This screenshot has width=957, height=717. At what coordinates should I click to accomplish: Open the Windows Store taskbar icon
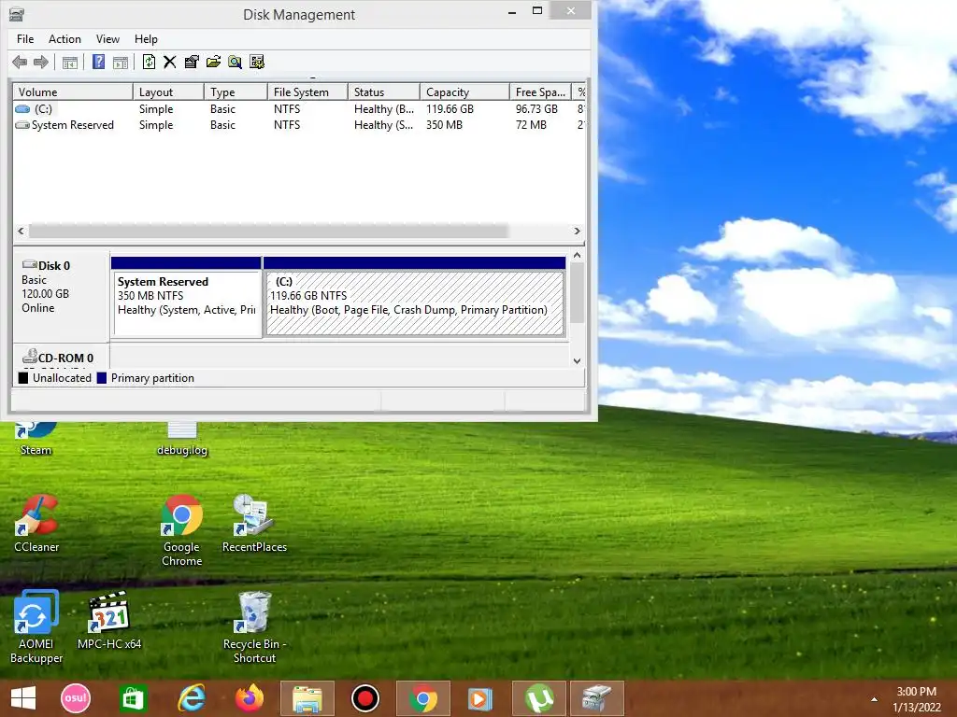(133, 698)
